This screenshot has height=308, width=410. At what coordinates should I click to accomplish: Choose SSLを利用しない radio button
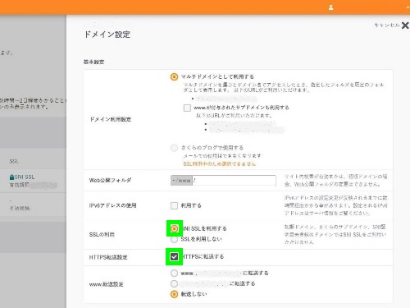174,239
